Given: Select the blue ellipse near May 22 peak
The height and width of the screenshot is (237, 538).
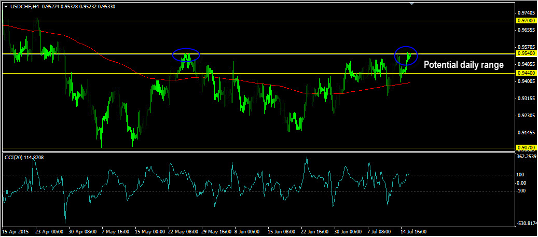Looking at the screenshot, I should coord(186,53).
